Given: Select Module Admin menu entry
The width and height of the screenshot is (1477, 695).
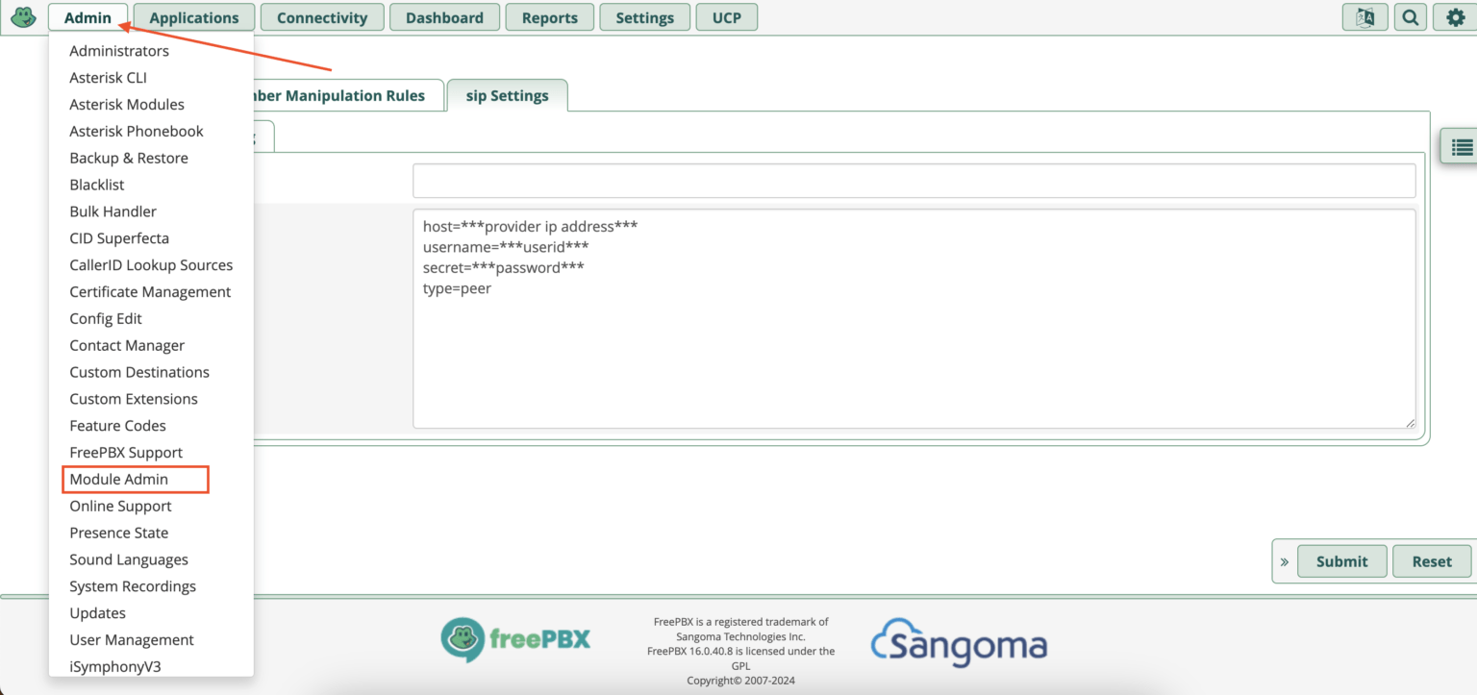Looking at the screenshot, I should pos(119,480).
